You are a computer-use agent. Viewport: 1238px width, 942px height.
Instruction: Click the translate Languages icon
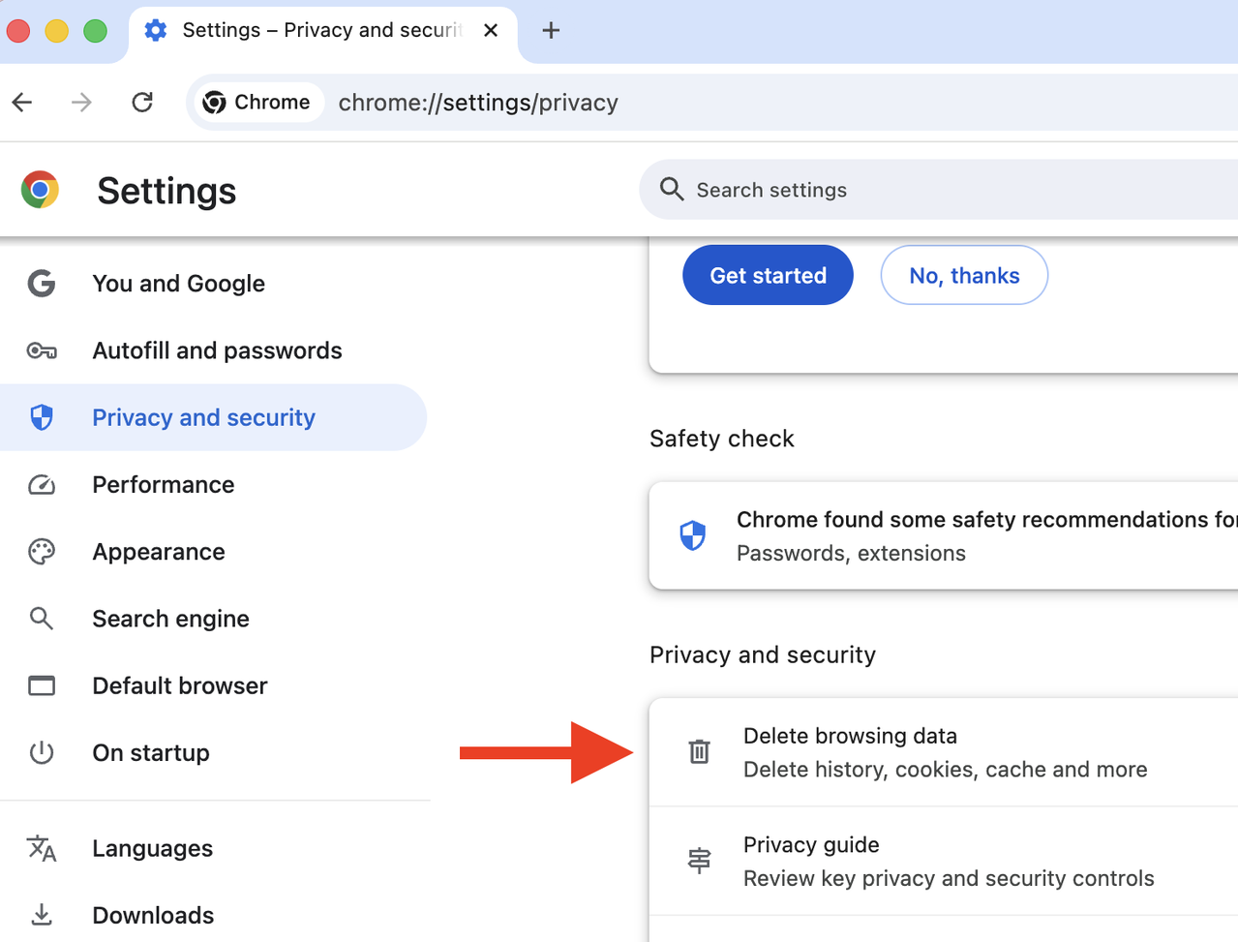(x=42, y=848)
